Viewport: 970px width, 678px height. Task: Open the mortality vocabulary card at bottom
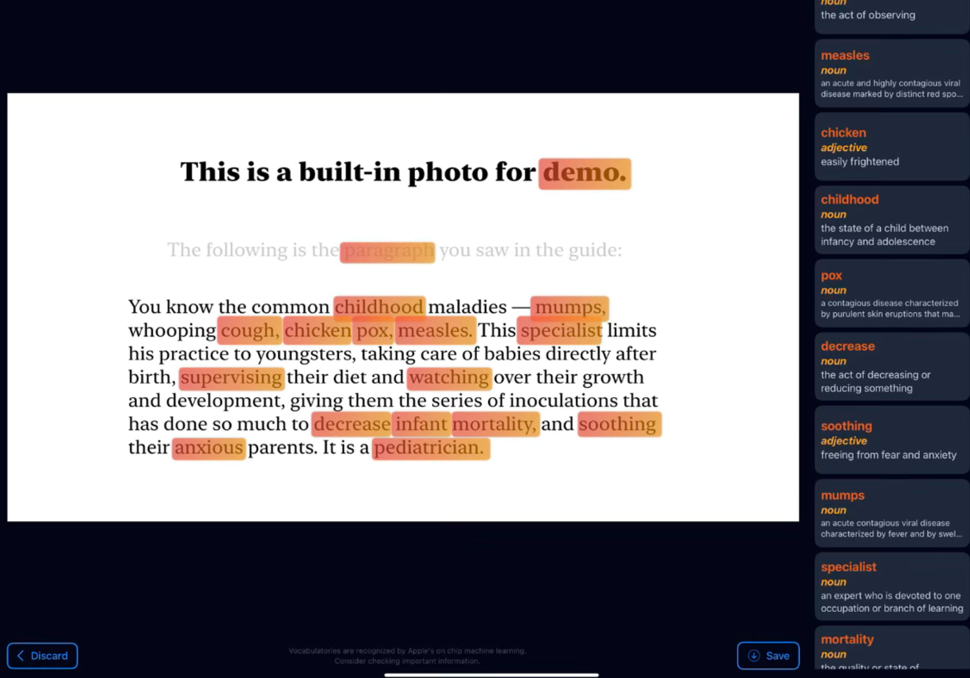892,647
